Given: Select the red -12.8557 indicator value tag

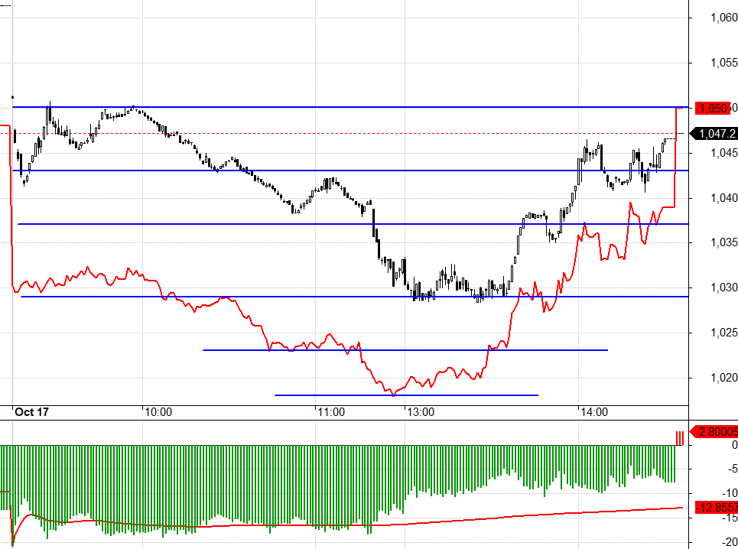Looking at the screenshot, I should point(714,508).
